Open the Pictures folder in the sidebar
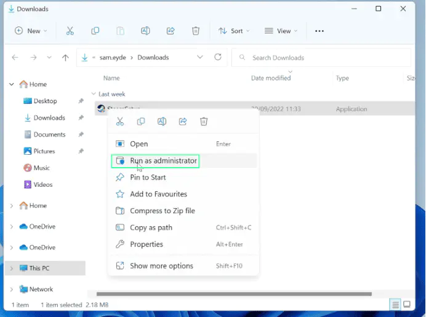This screenshot has height=317, width=426. 44,151
